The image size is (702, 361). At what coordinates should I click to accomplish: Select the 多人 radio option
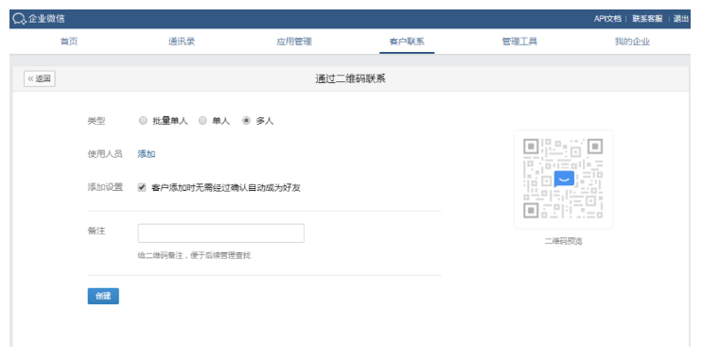point(246,121)
